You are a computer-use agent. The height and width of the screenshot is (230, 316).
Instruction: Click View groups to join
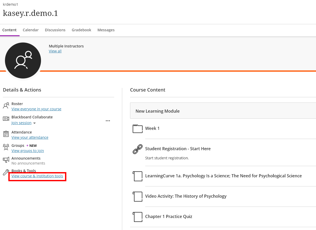coord(27,150)
